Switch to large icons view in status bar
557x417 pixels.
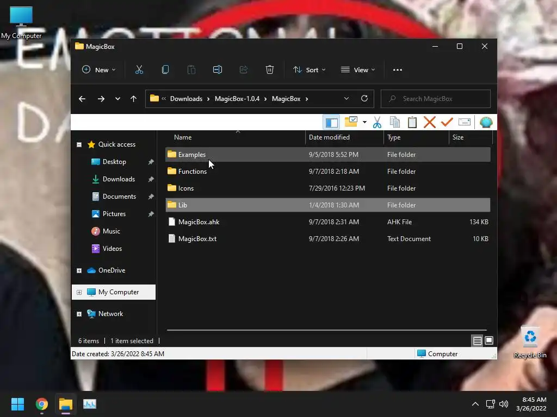[489, 340]
